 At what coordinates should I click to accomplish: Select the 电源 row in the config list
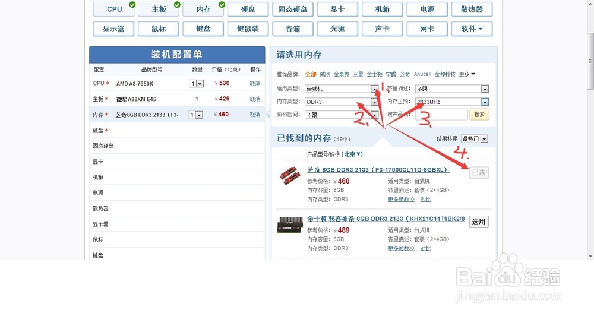coord(177,193)
